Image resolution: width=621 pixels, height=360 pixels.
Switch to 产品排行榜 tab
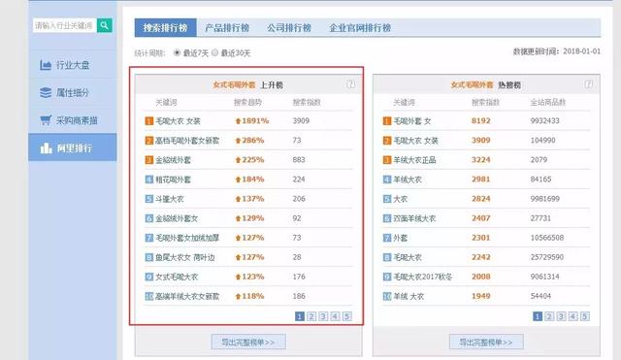click(227, 28)
